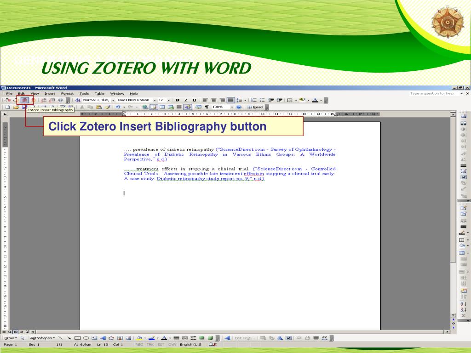Click the Type a question for help box
This screenshot has width=471, height=353.
point(434,94)
